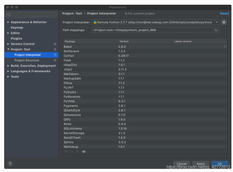Open Plugins settings page

tap(16, 39)
